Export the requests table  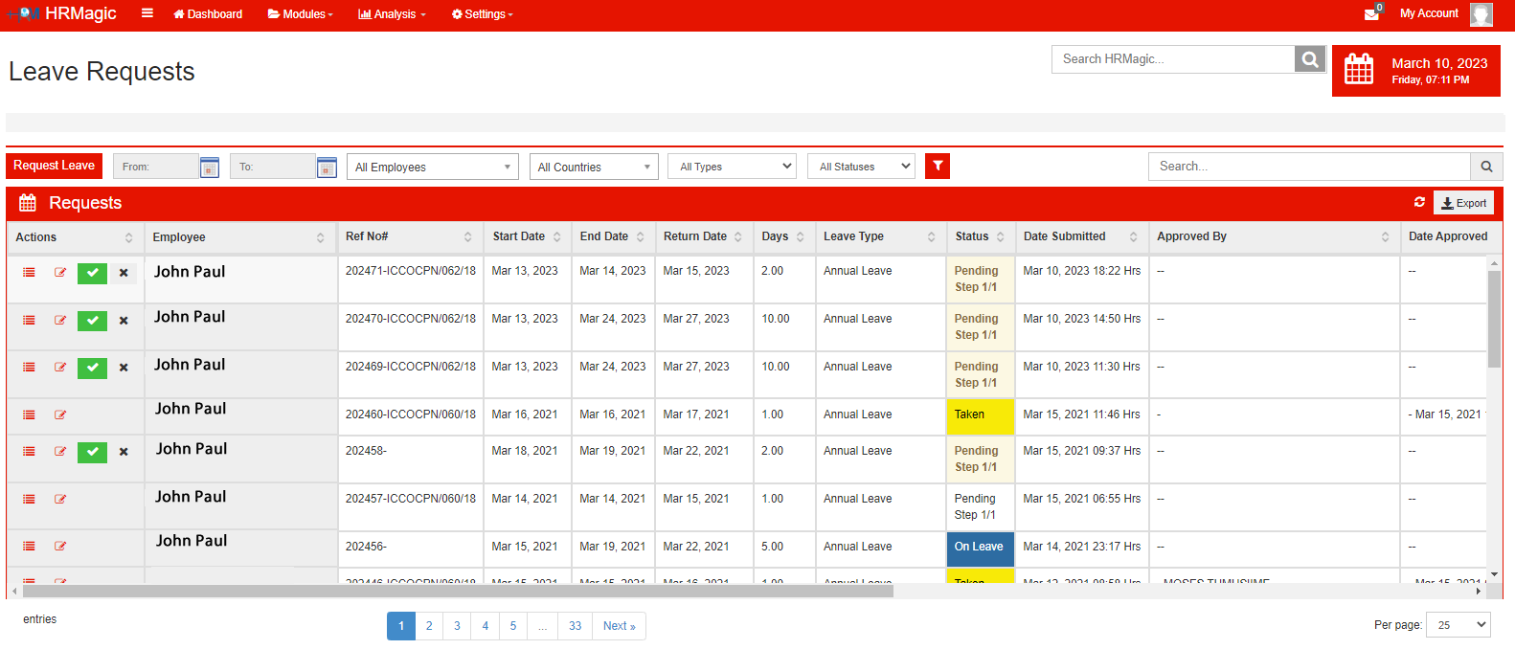point(1463,203)
